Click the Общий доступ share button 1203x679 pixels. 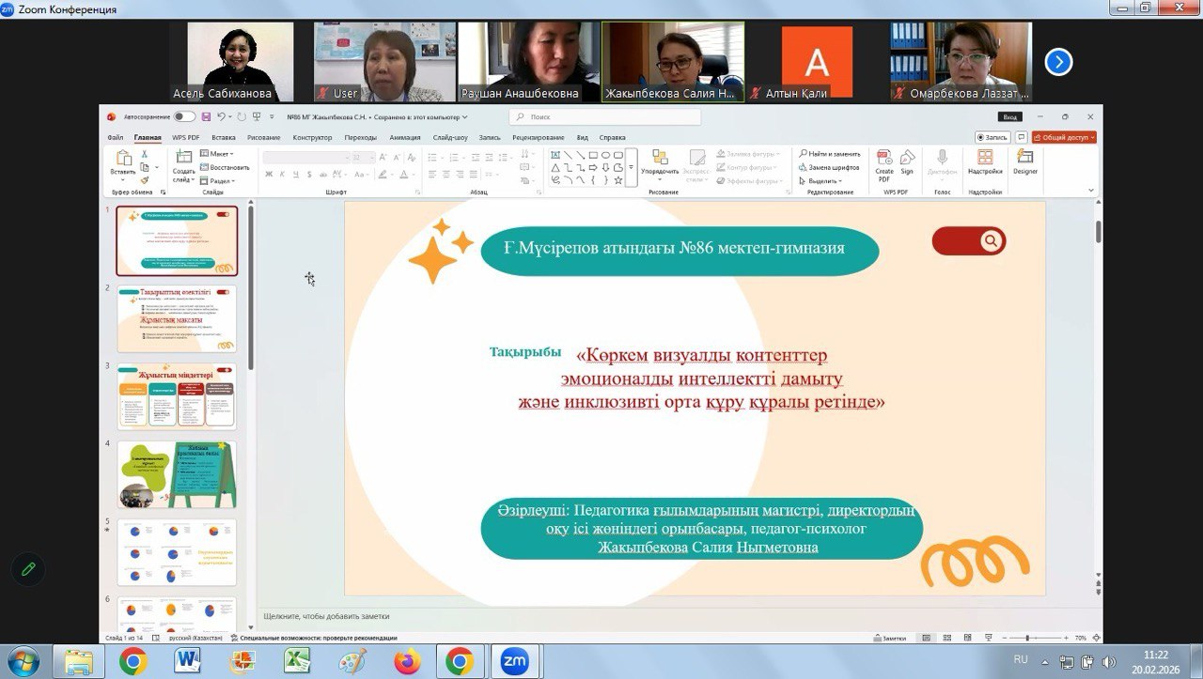[x=1064, y=137]
